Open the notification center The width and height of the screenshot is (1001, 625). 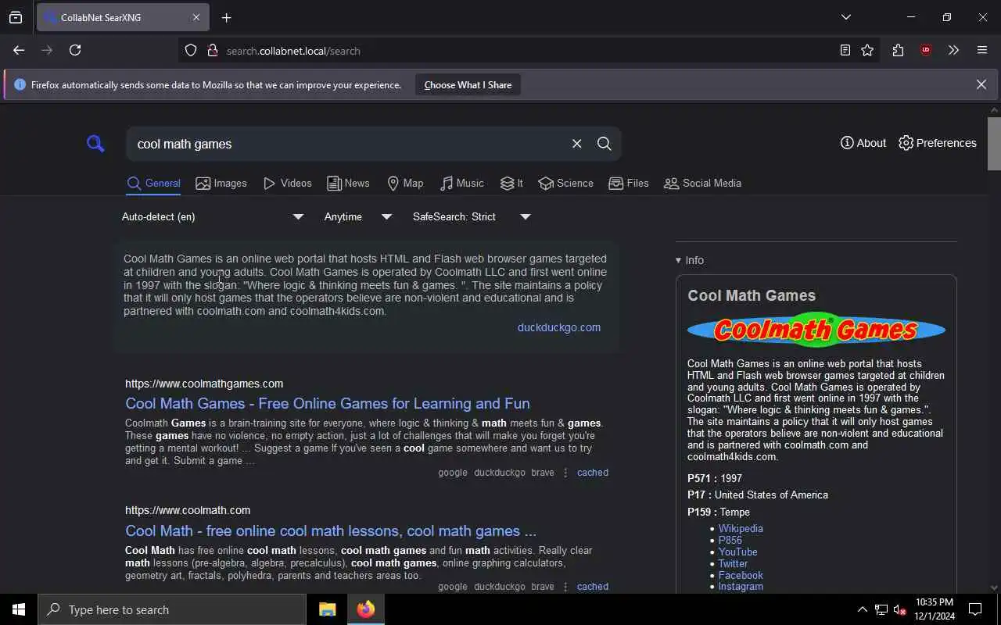point(975,609)
